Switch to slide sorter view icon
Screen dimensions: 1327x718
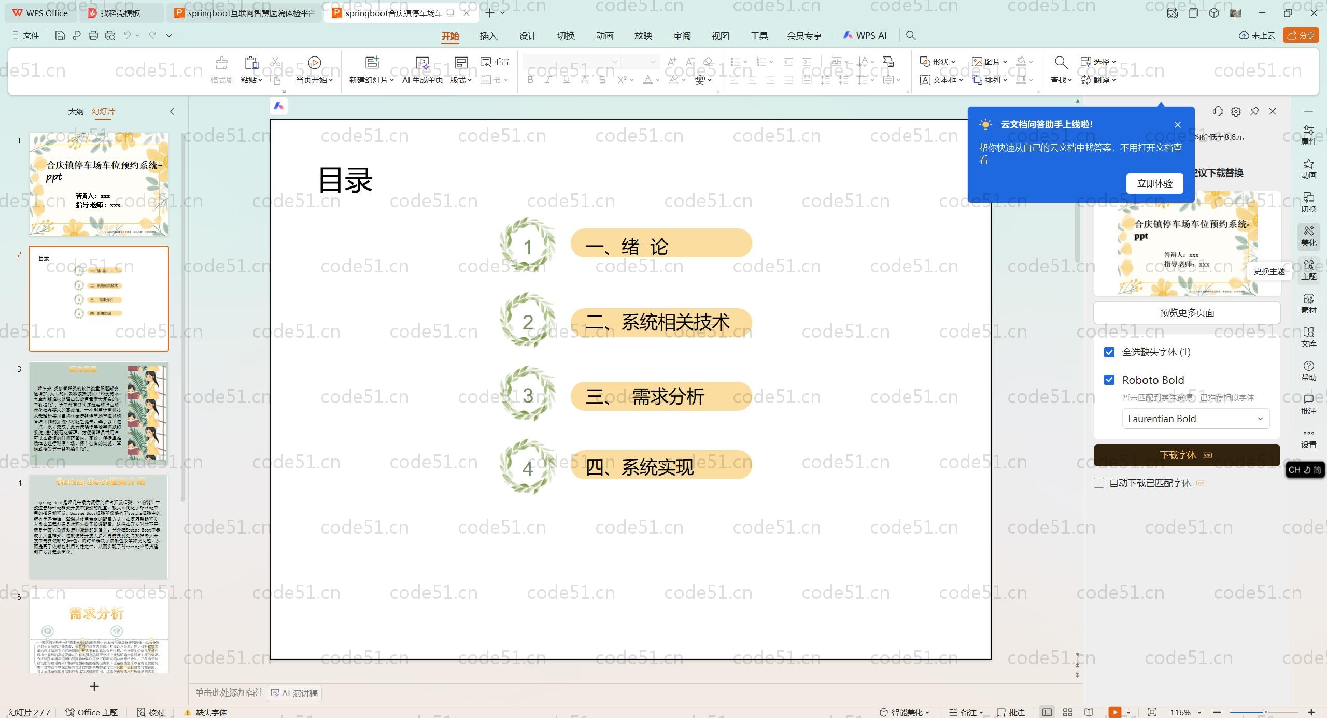[1068, 712]
